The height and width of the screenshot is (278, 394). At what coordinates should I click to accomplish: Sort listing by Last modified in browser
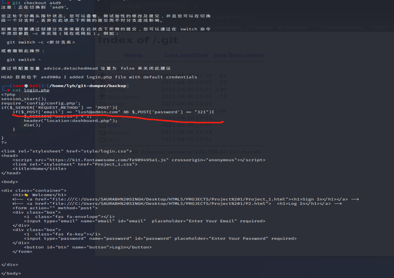click(187, 55)
